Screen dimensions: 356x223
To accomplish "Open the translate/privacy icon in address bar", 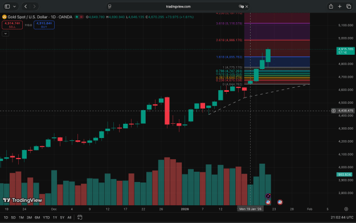I will [241, 6].
